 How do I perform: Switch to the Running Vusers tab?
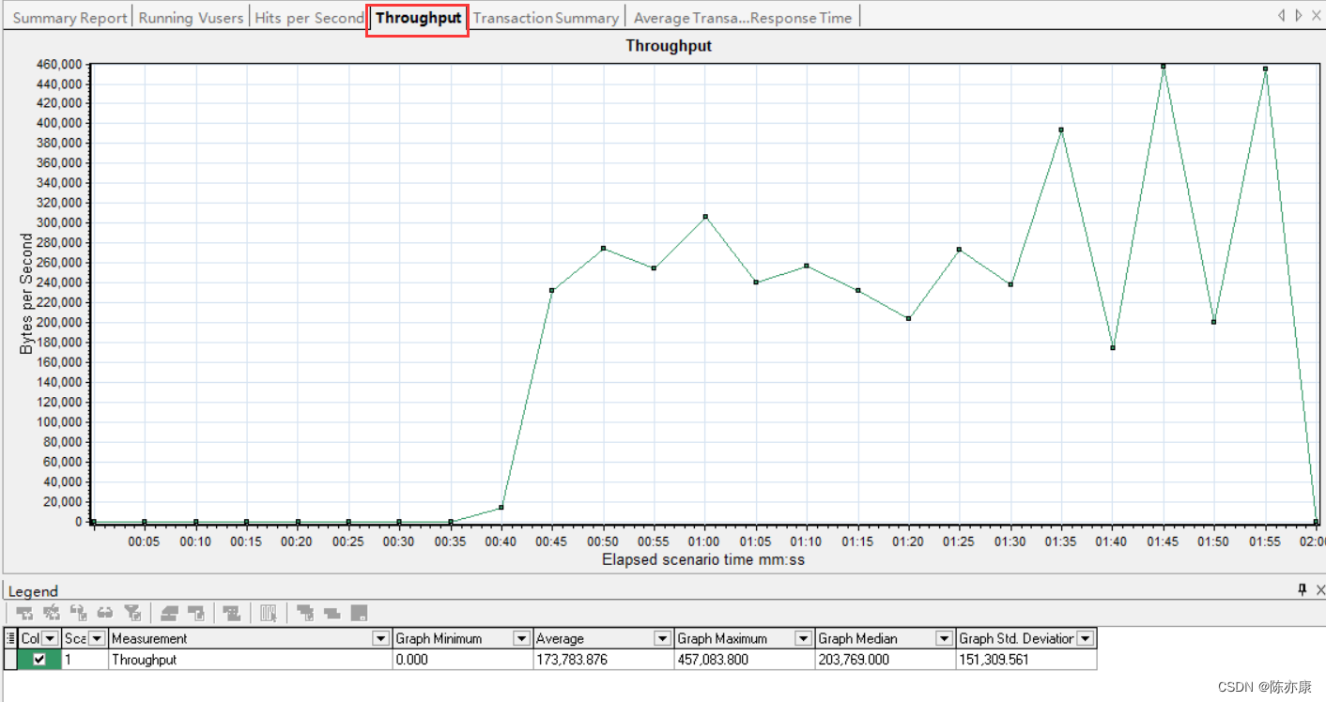(x=191, y=18)
